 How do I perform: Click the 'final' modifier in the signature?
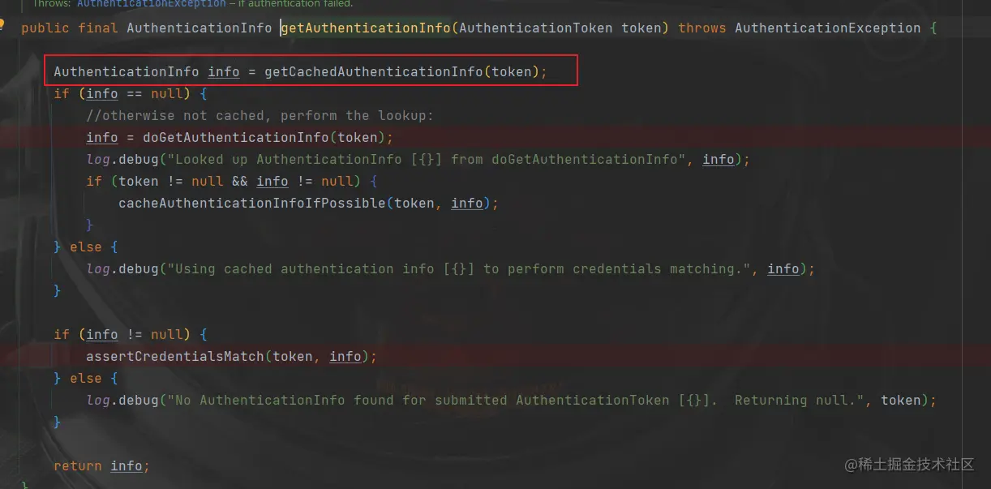[98, 28]
